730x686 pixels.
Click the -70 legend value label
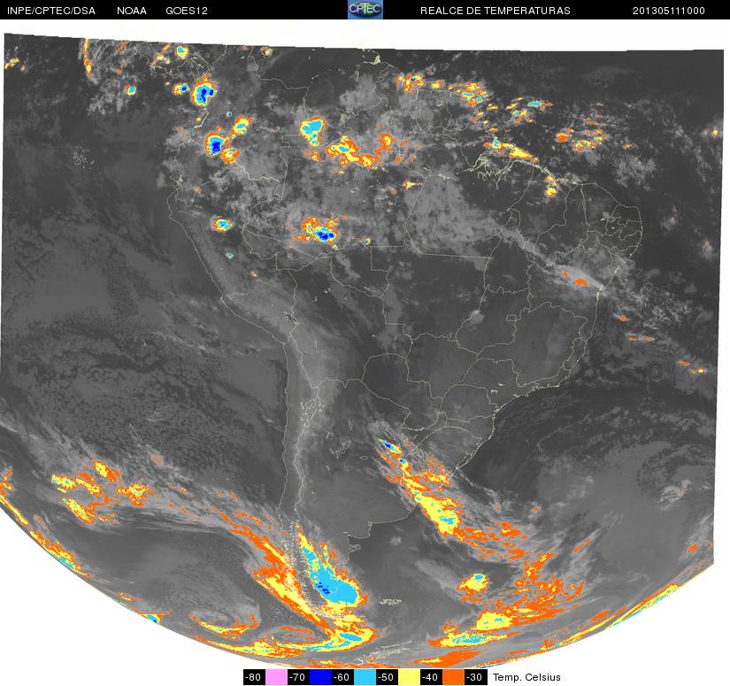tap(298, 676)
